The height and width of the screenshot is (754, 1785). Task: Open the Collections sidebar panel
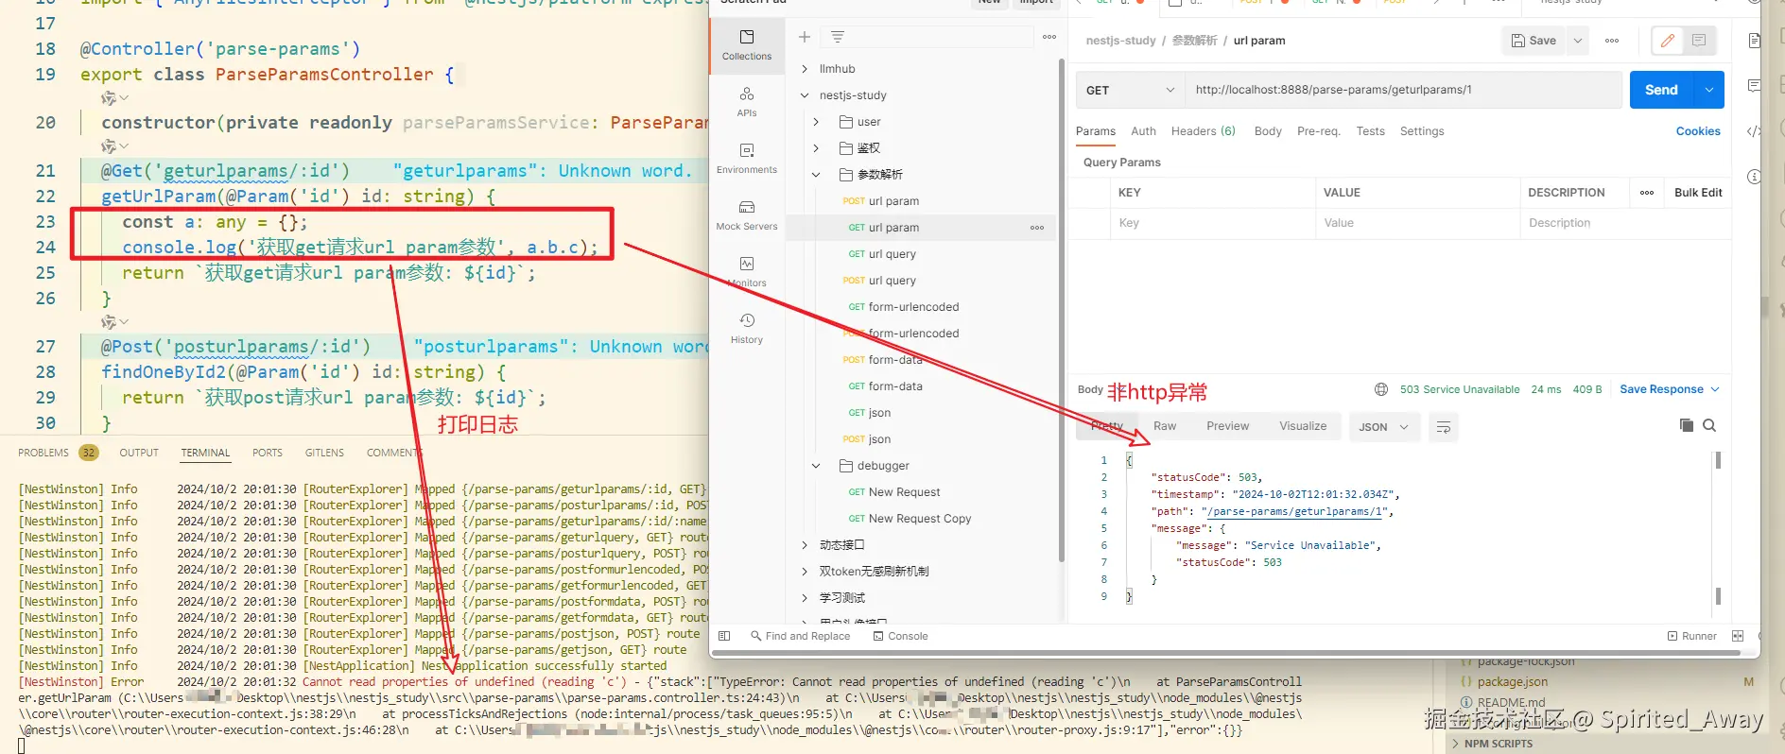[746, 45]
